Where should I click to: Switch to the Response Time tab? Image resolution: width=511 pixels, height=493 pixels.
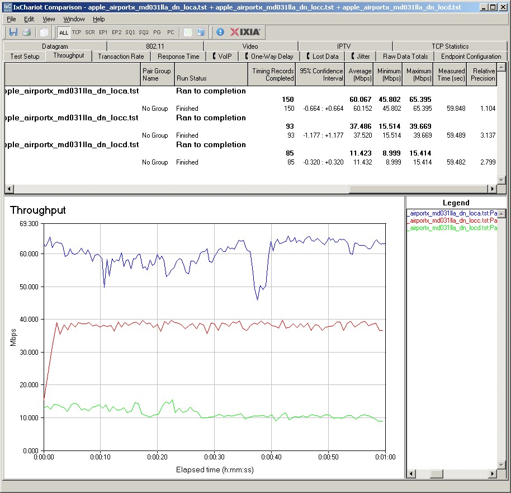pos(178,57)
